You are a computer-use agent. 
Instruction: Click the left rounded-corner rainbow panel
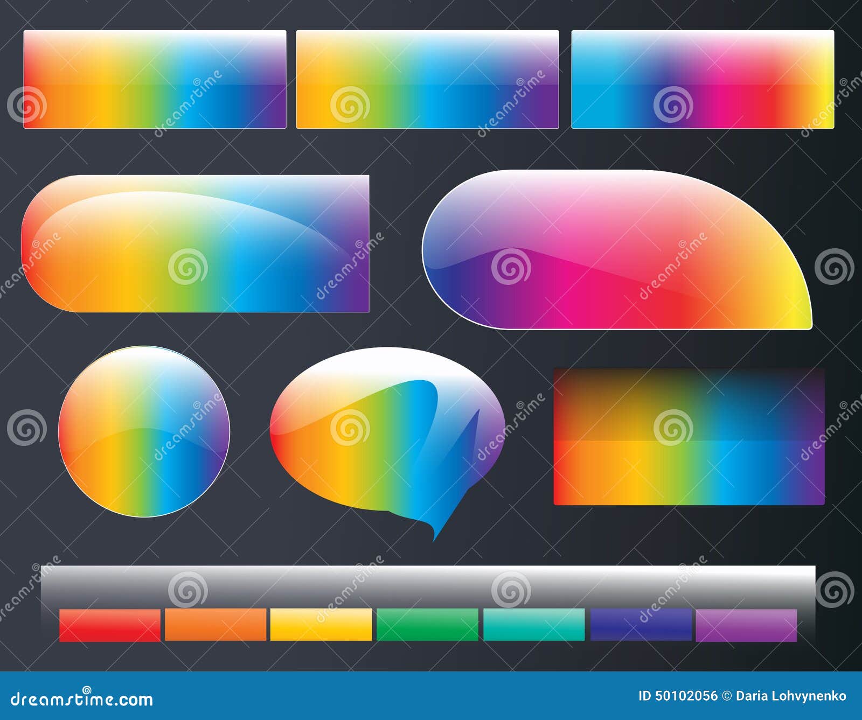[197, 242]
